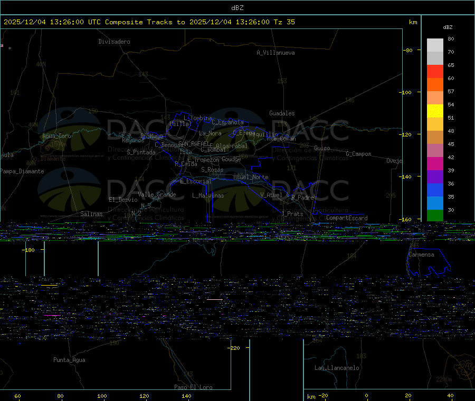Viewport: 475px width, 401px height.
Task: Click the L_Malvinas label
Action: pos(208,195)
